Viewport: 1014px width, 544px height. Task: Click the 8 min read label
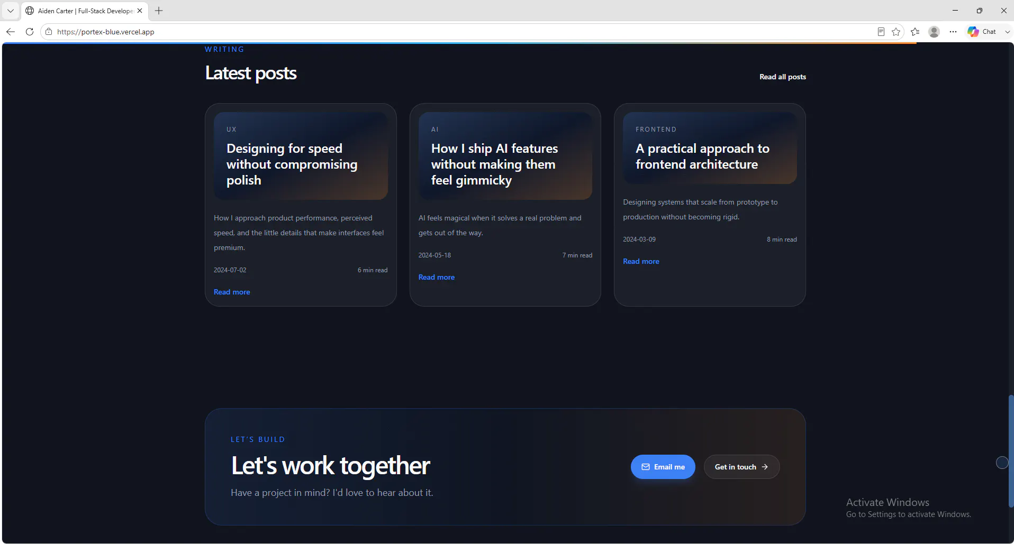point(782,239)
